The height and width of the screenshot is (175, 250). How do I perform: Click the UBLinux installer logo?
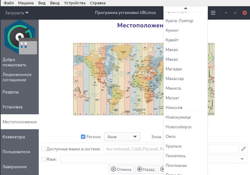tap(19, 37)
